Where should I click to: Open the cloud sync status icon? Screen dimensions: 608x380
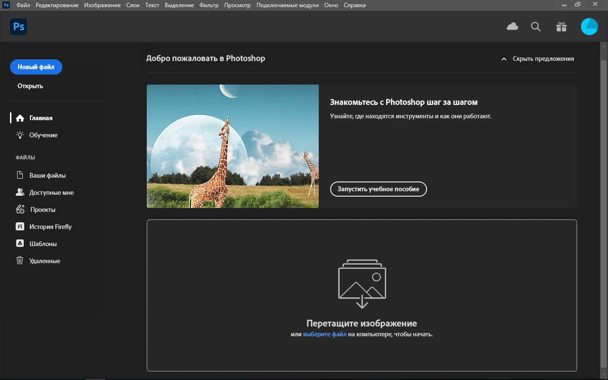point(512,27)
